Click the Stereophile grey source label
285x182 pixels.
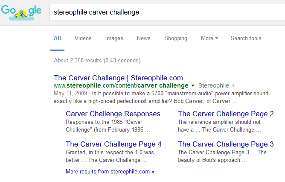(214, 85)
